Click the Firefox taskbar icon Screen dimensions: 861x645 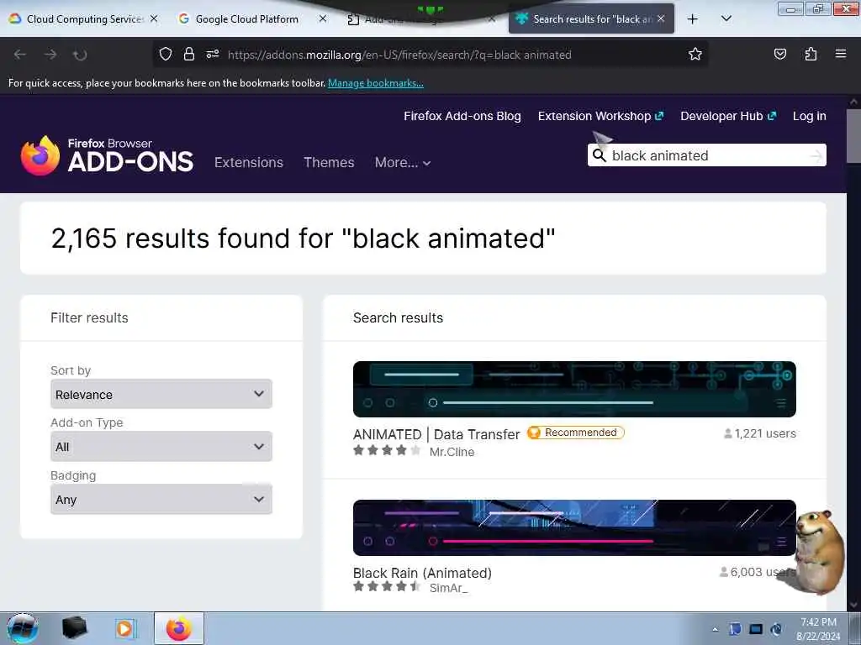pyautogui.click(x=179, y=628)
